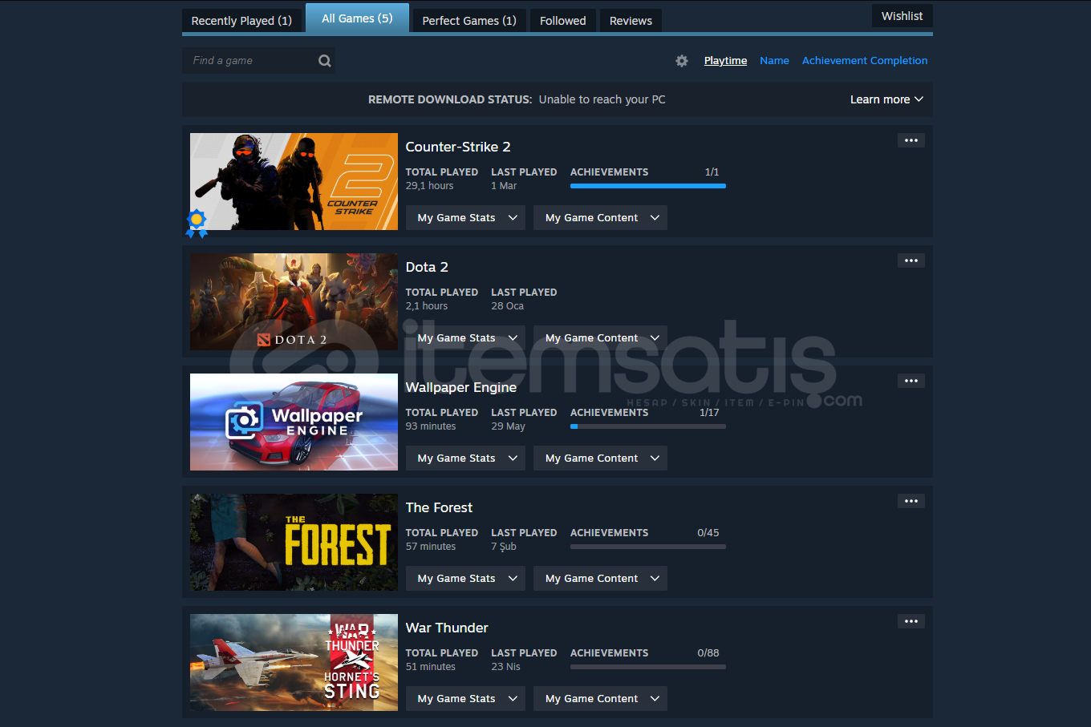Open the Perfect Games (1) tab
1091x727 pixels.
(469, 21)
